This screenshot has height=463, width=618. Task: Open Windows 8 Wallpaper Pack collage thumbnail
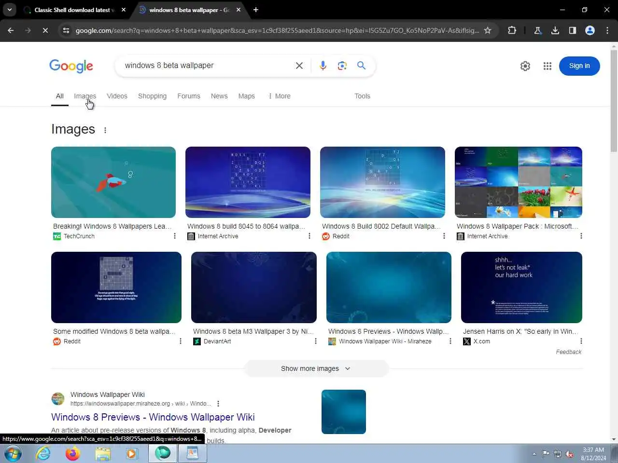(519, 182)
